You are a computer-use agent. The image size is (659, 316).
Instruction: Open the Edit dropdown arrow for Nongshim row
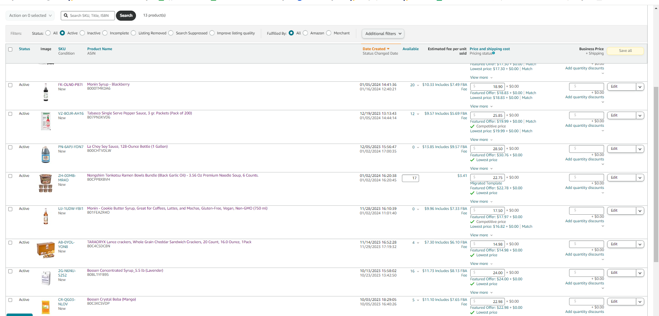pos(640,178)
